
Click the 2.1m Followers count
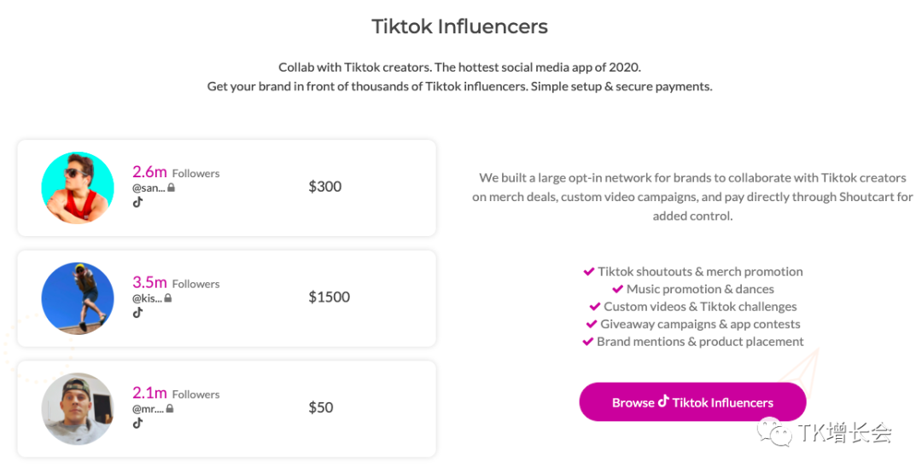click(x=176, y=393)
